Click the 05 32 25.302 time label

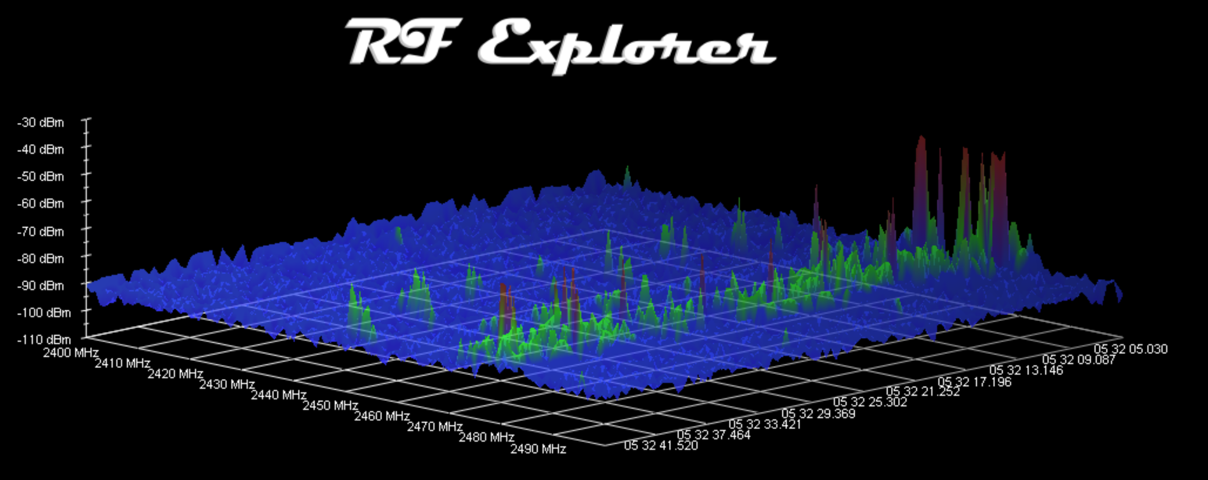tap(871, 402)
